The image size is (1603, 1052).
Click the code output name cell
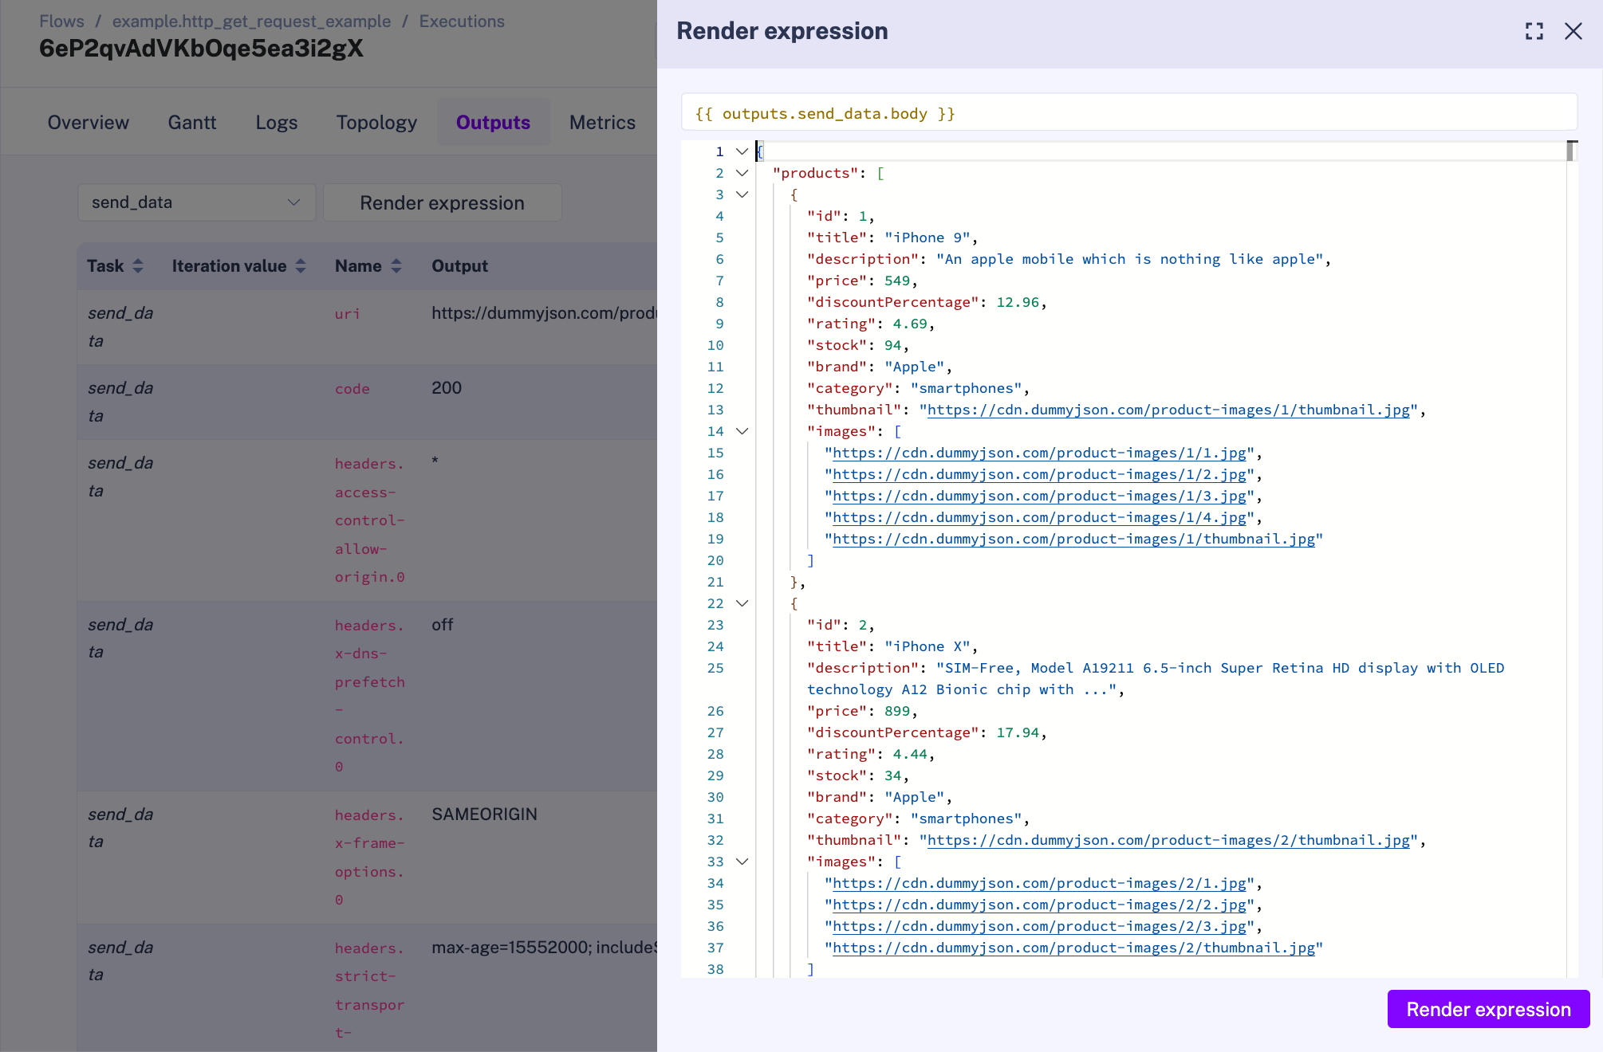pos(352,389)
